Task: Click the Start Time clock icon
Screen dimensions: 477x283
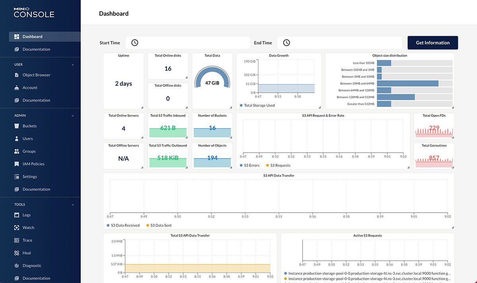Action: (135, 43)
